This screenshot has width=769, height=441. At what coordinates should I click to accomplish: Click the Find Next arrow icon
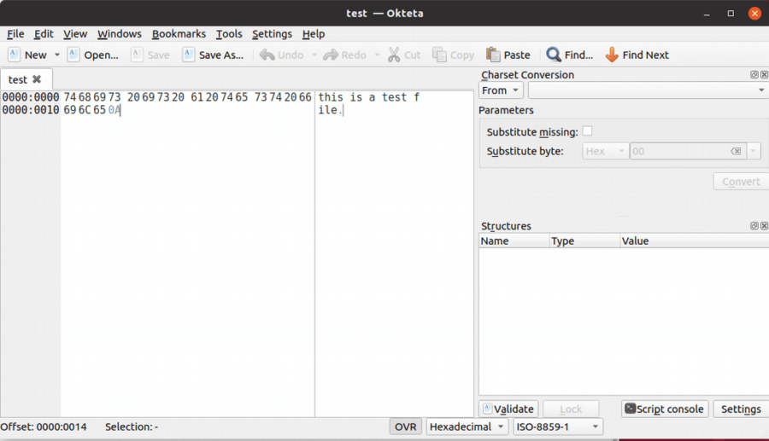(612, 55)
